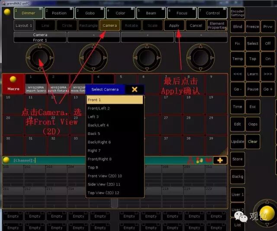Choose Back/Left 4 camera
Viewport: 277px width, 231px height.
115,125
